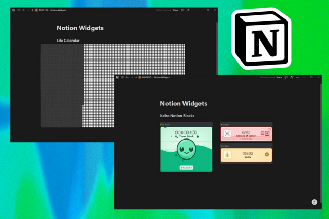The height and width of the screenshot is (219, 329).
Task: Open sidebar hamburger menu in back window
Action: coord(19,10)
